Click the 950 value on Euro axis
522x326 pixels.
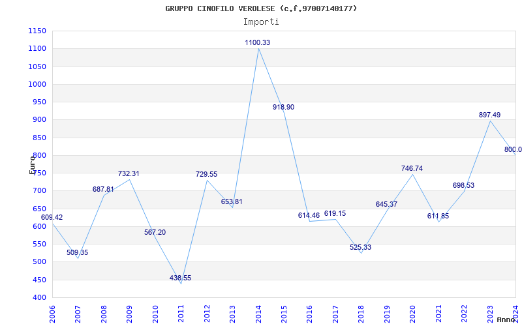(39, 102)
